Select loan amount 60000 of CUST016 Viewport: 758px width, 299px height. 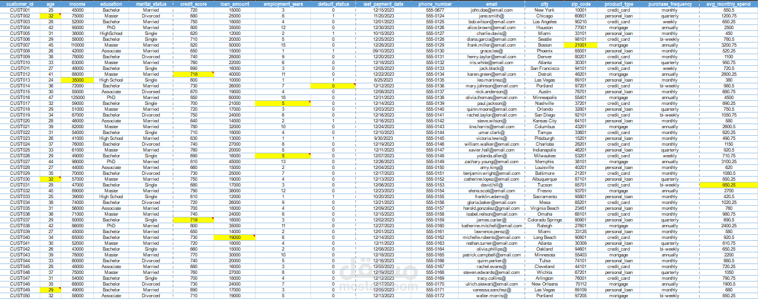point(234,97)
